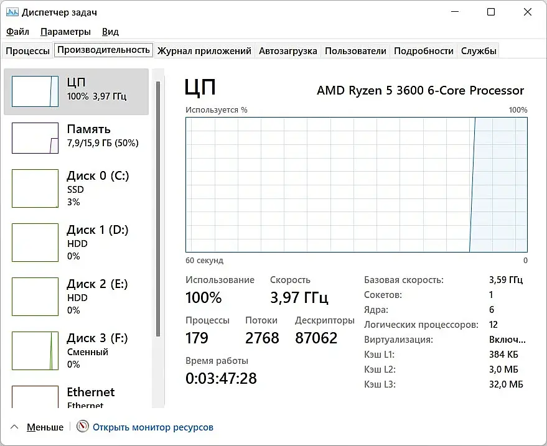Open Диск 0 (C:) SSD graph
Image resolution: width=547 pixels, height=446 pixels.
tap(35, 188)
